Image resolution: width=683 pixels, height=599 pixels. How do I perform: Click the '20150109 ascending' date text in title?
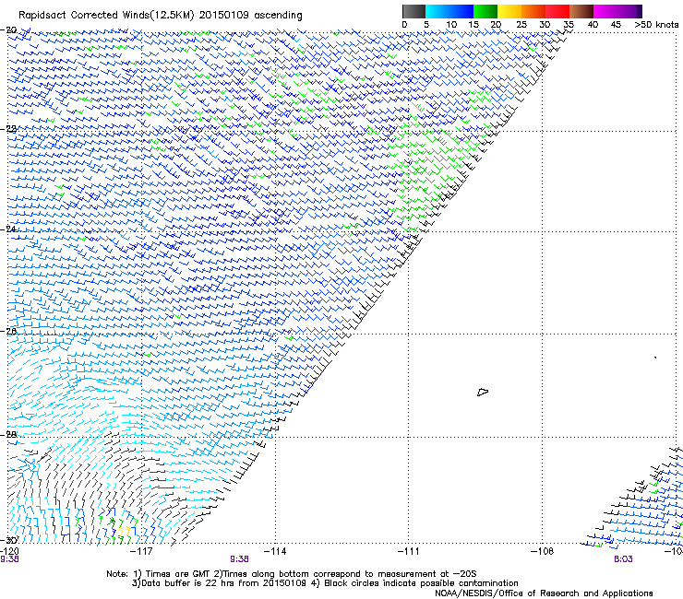point(250,16)
